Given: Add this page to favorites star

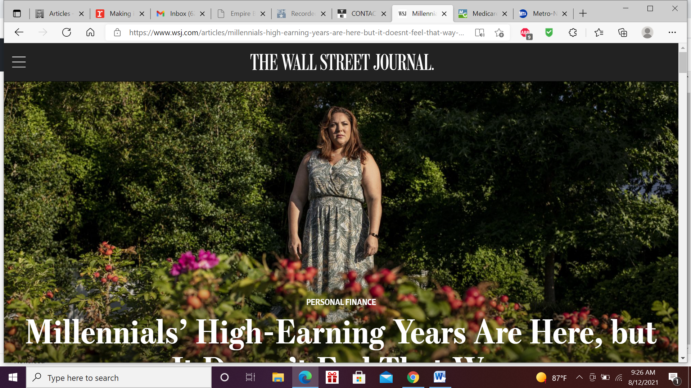Looking at the screenshot, I should (499, 33).
